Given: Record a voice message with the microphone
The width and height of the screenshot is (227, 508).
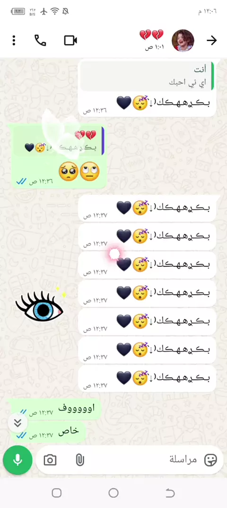Looking at the screenshot, I should pyautogui.click(x=17, y=460).
